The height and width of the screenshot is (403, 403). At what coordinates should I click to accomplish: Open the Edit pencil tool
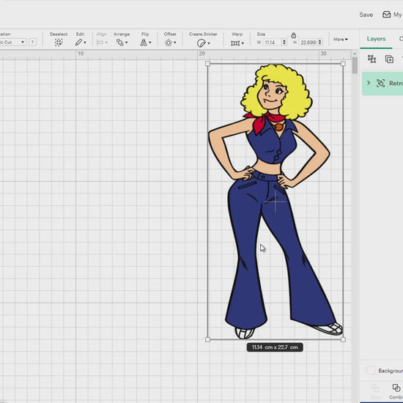80,42
